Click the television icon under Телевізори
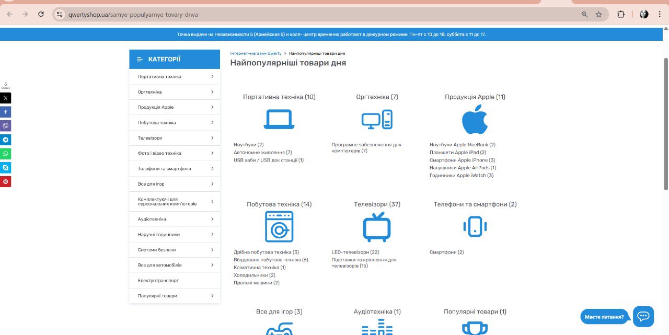 coord(377,227)
